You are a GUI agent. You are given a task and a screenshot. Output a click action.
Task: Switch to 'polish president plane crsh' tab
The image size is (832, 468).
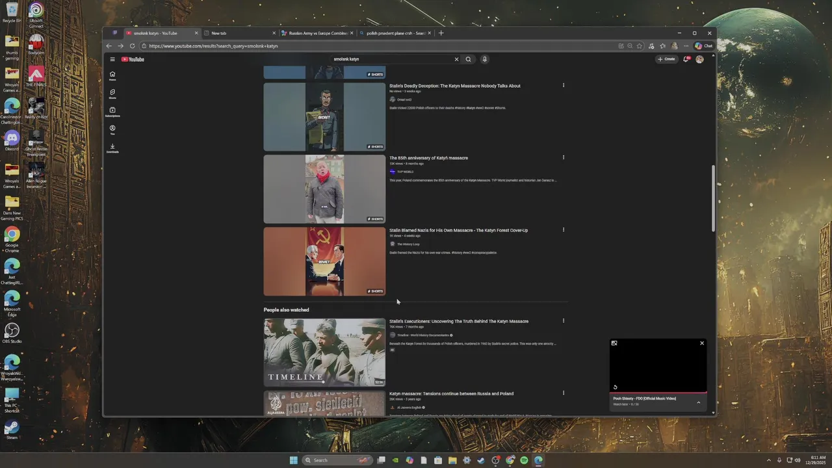(x=395, y=33)
